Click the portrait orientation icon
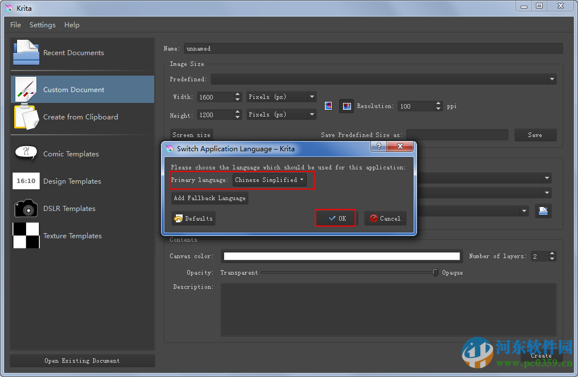The height and width of the screenshot is (377, 578). point(328,106)
